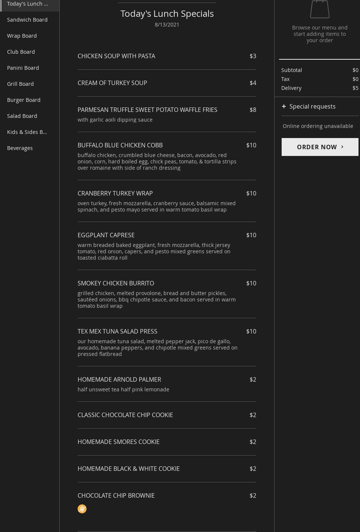Open the Panini Board category
The image size is (360, 532).
pyautogui.click(x=23, y=68)
